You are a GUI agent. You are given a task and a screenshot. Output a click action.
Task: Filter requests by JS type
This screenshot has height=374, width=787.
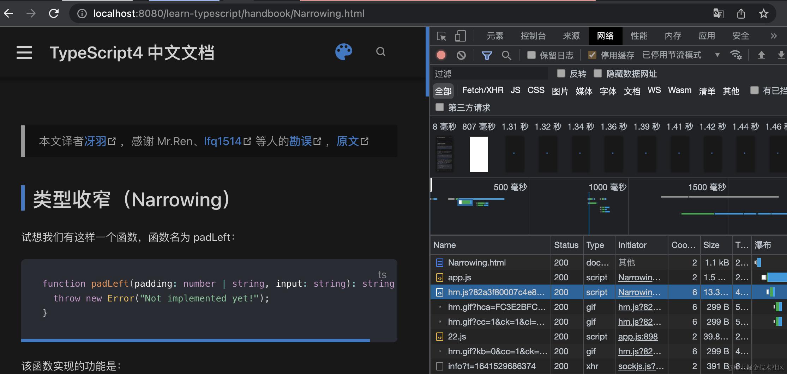click(515, 91)
